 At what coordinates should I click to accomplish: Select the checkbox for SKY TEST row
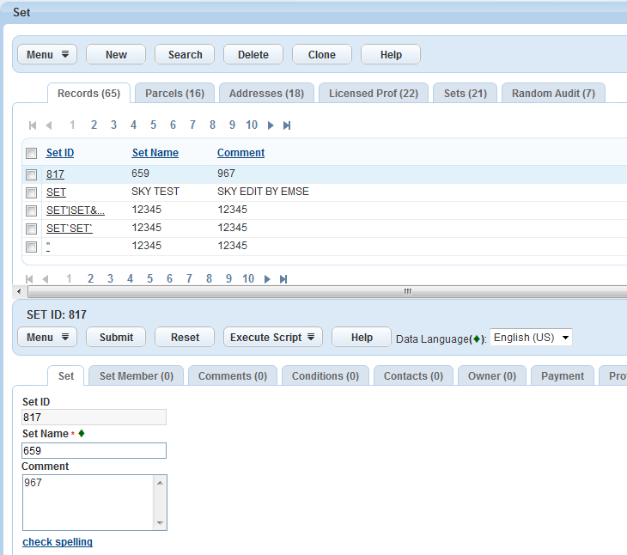pos(32,192)
